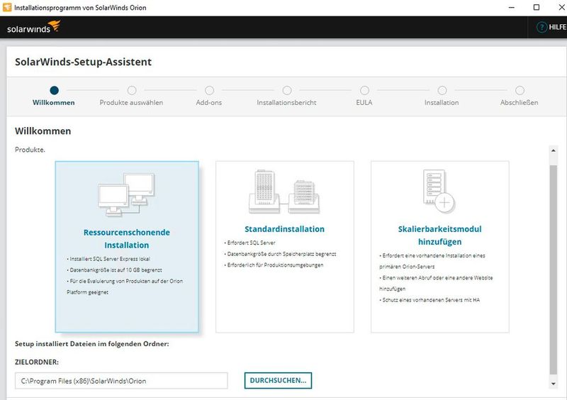Choose Skalierbarkeitsmodul hinzufügen title
567x400 pixels.
[439, 235]
